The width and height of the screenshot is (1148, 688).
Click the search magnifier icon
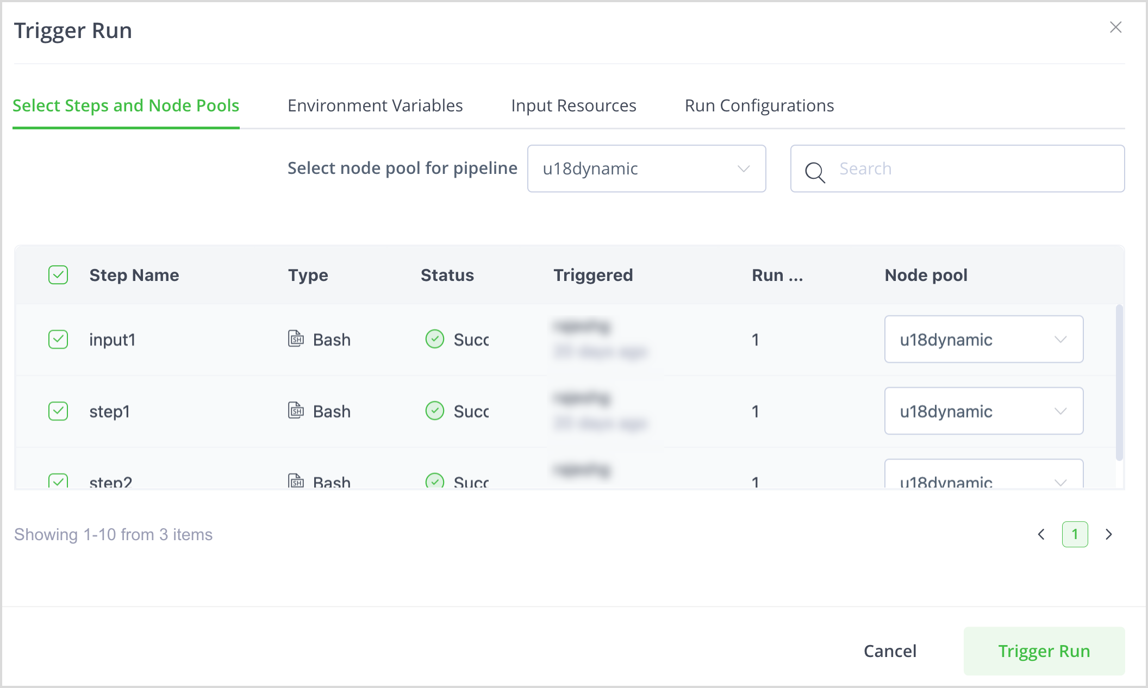[815, 172]
